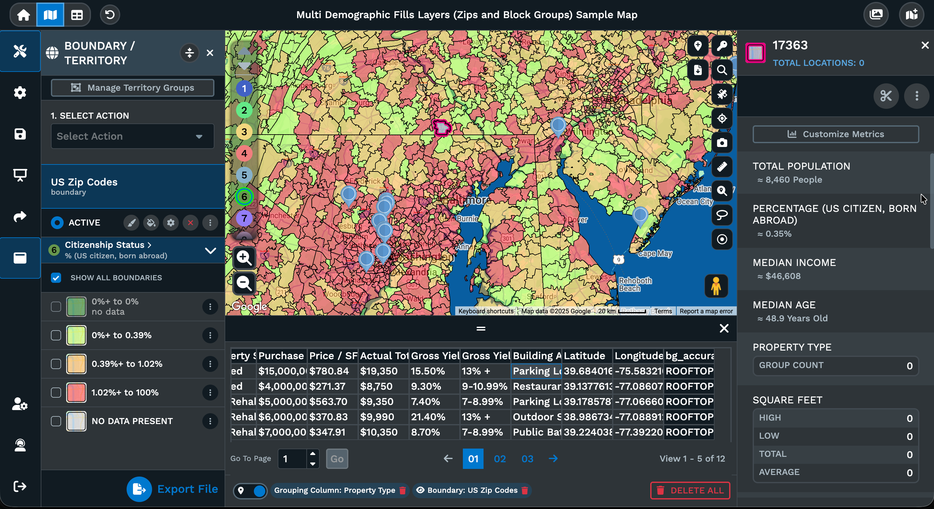This screenshot has width=934, height=509.
Task: Switch to table view in the top toolbar
Action: pos(76,15)
